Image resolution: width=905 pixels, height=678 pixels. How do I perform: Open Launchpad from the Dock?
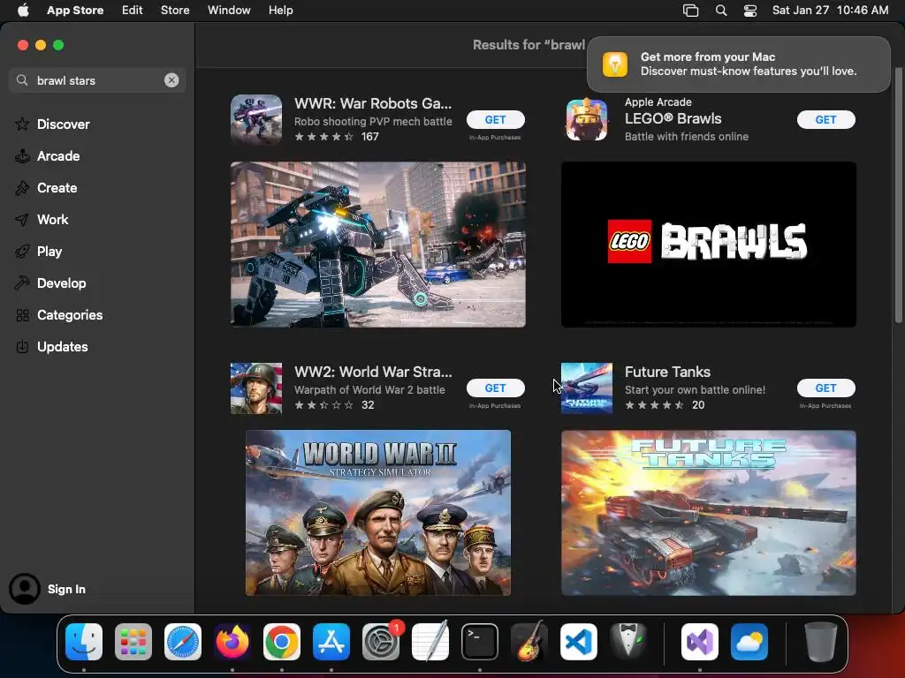pyautogui.click(x=133, y=642)
